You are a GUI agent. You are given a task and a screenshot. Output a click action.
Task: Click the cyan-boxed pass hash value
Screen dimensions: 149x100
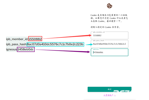point(55,44)
